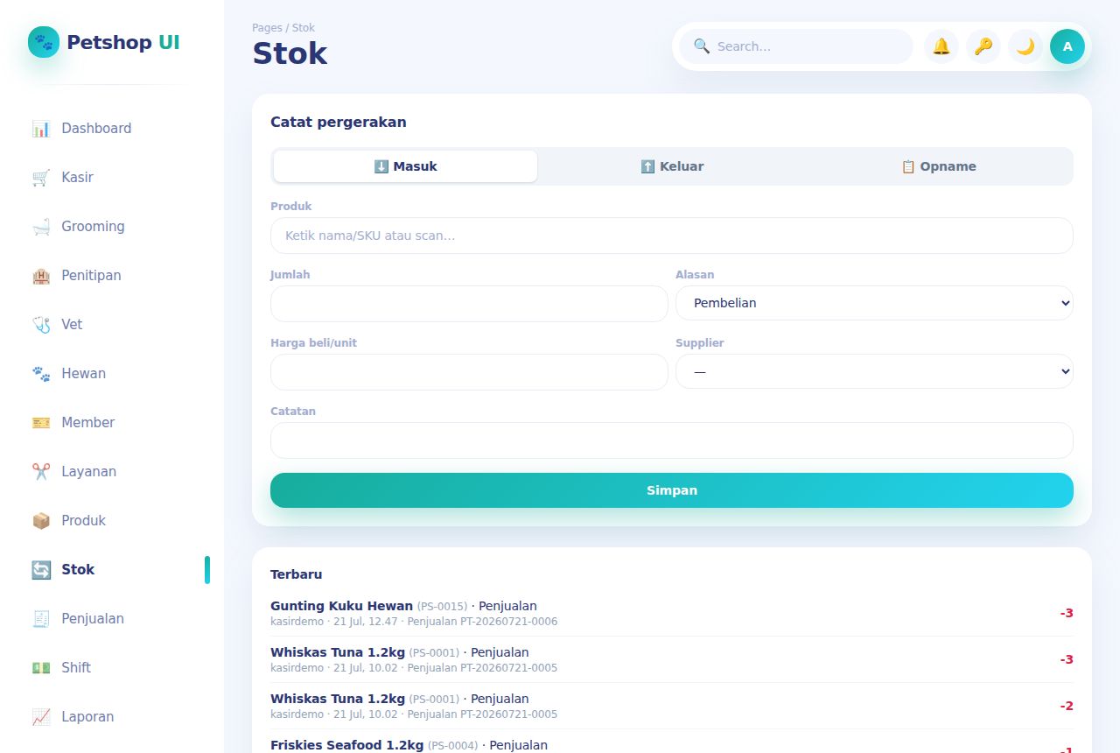
Task: Open Grooming text link in sidebar
Action: [93, 227]
